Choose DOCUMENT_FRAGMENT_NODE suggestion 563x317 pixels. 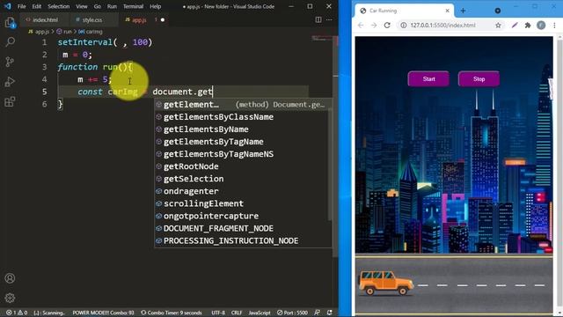(243, 228)
